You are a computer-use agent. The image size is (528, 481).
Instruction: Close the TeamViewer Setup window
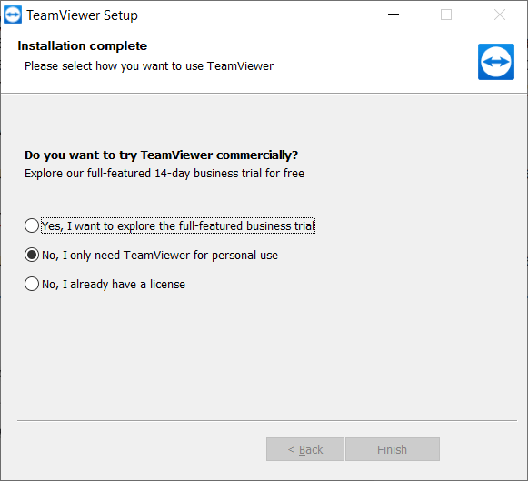tap(500, 15)
